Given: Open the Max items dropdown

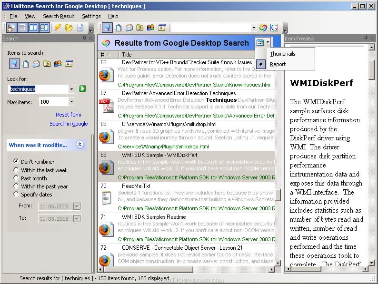Looking at the screenshot, I should pyautogui.click(x=71, y=102).
